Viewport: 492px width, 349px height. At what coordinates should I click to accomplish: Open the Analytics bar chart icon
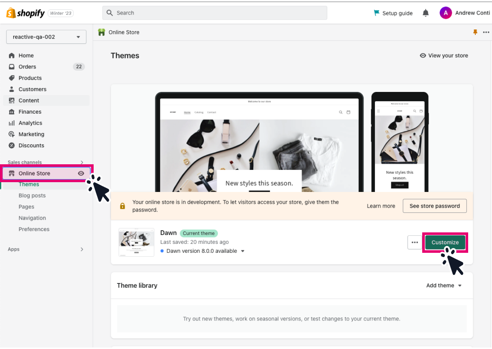pos(11,123)
